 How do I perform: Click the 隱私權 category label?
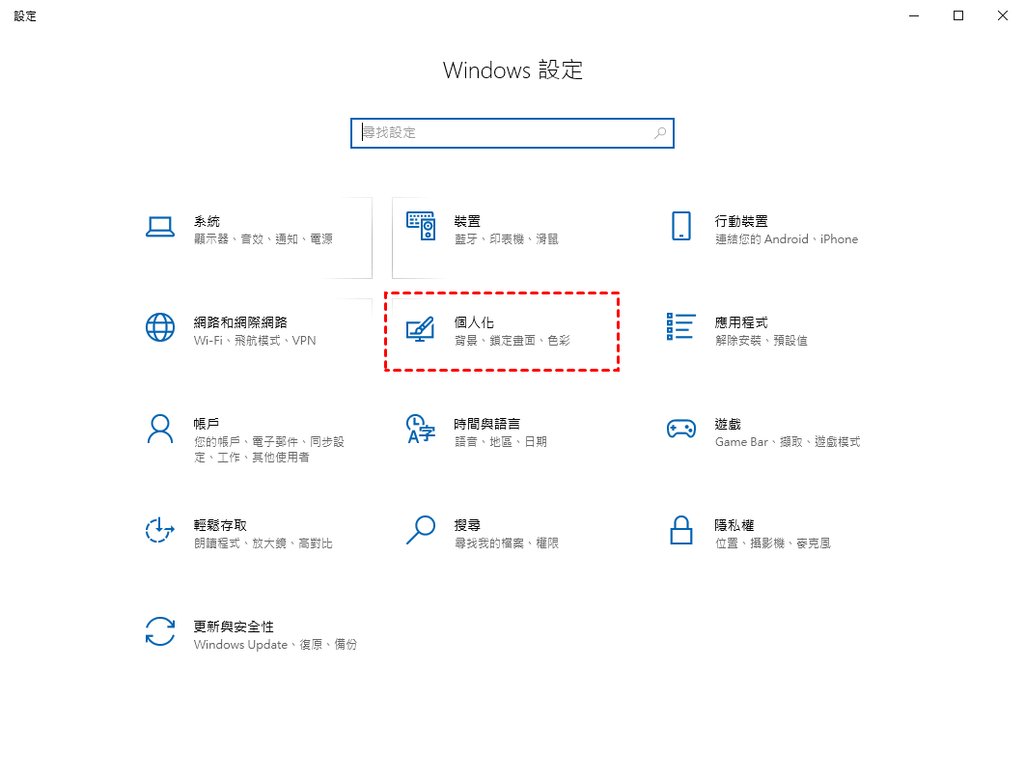[x=734, y=525]
